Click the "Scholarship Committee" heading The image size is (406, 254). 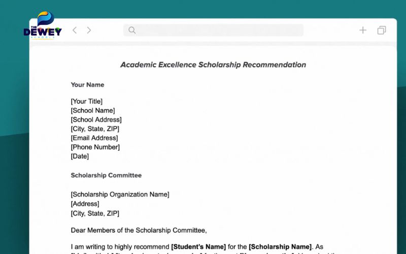click(x=106, y=175)
